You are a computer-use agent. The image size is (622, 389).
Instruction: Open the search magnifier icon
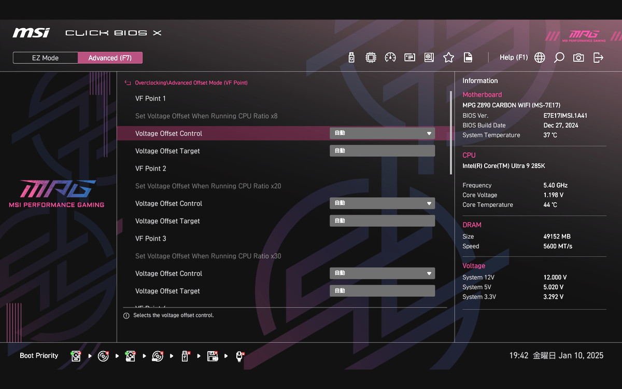pos(559,58)
